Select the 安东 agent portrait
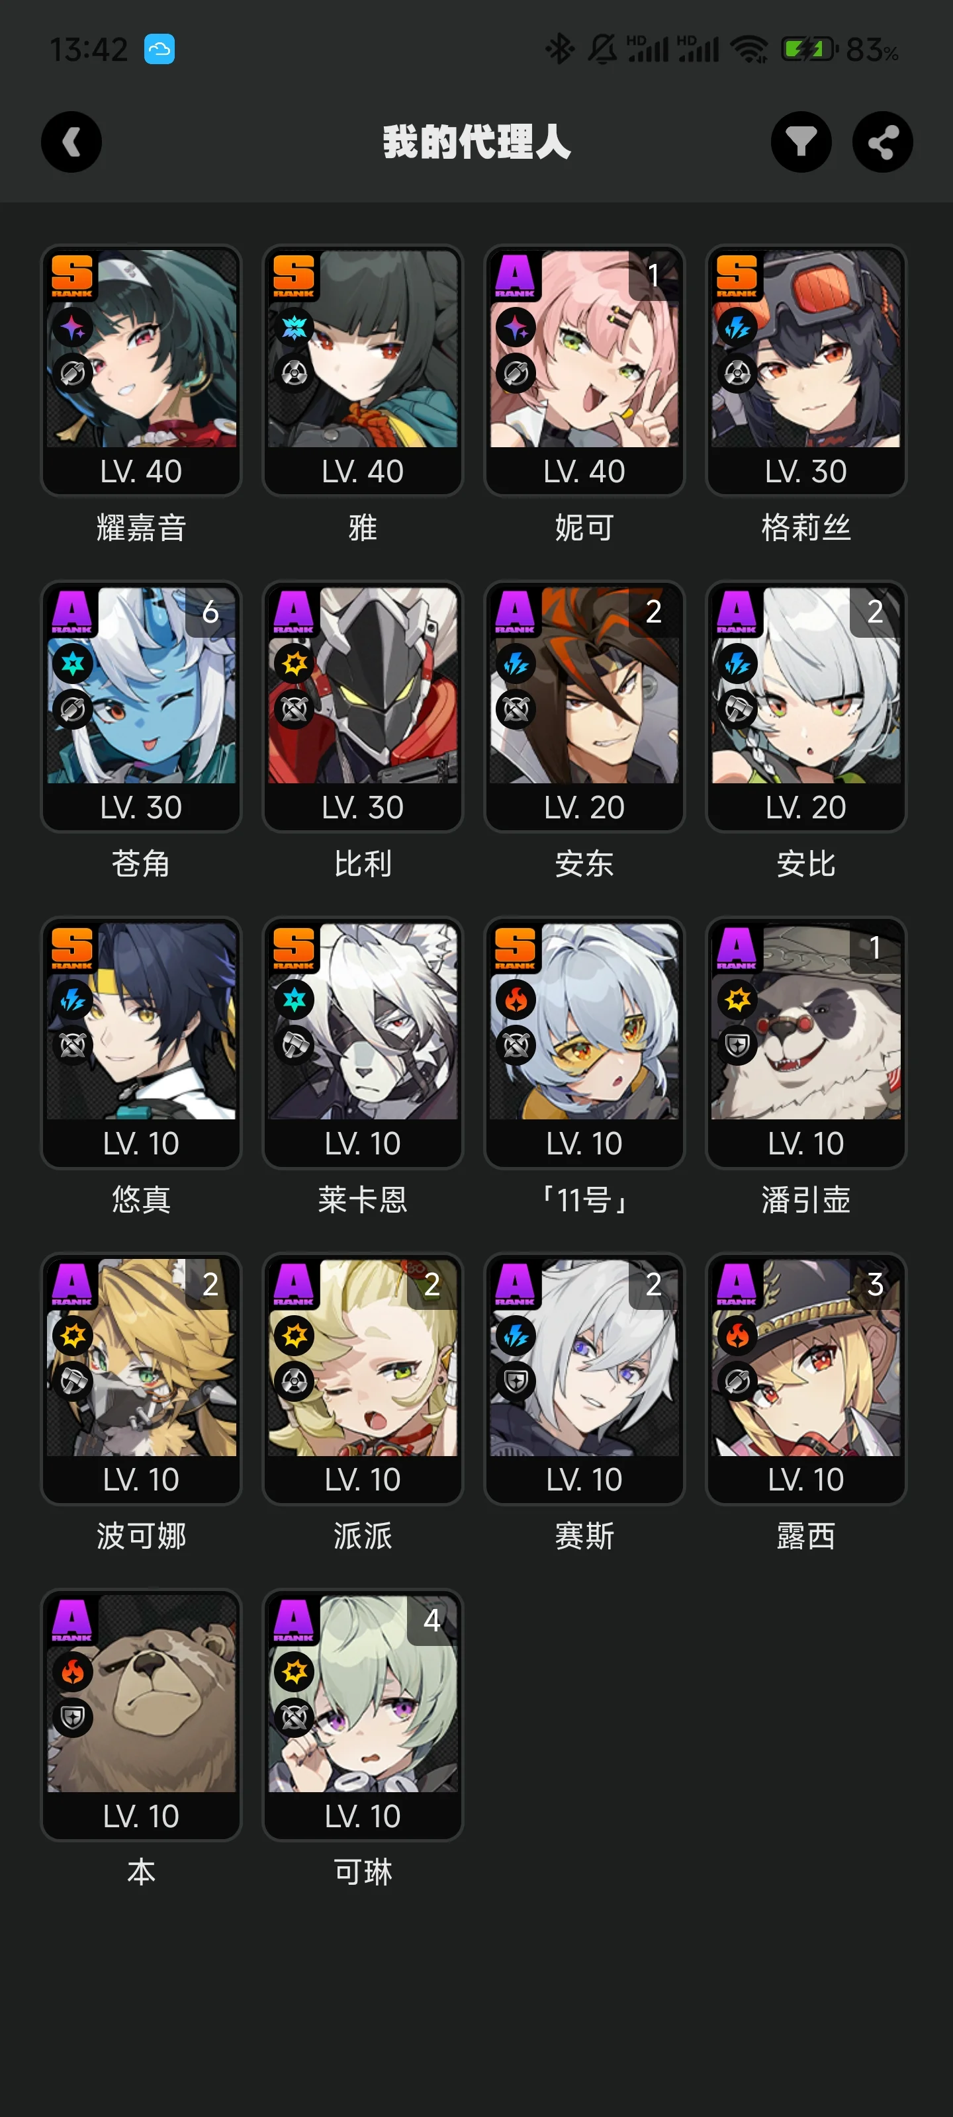Screen dimensions: 953x2117 [584, 685]
